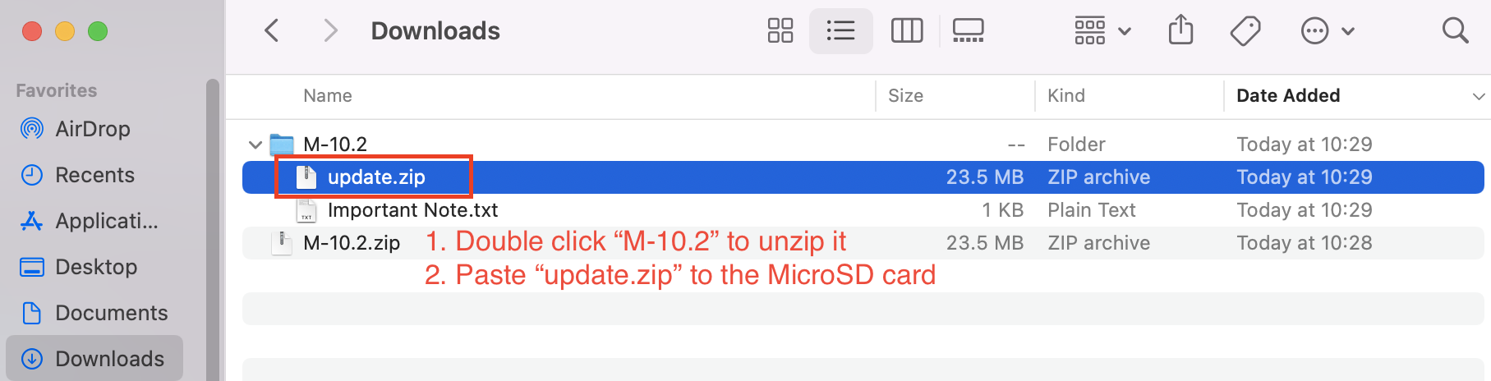This screenshot has height=381, width=1491.
Task: Switch to list view
Action: pyautogui.click(x=840, y=31)
